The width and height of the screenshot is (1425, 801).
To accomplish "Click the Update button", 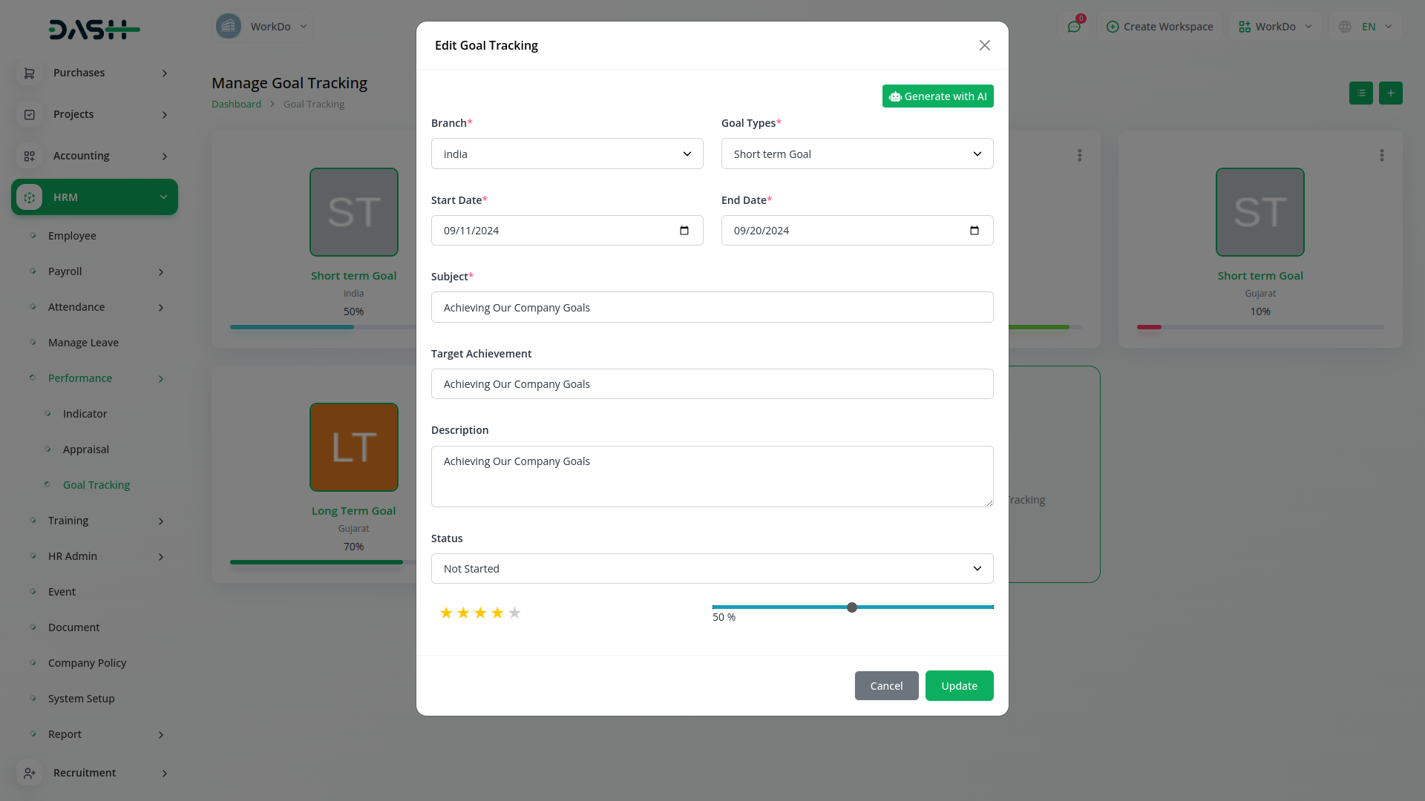I will point(958,686).
